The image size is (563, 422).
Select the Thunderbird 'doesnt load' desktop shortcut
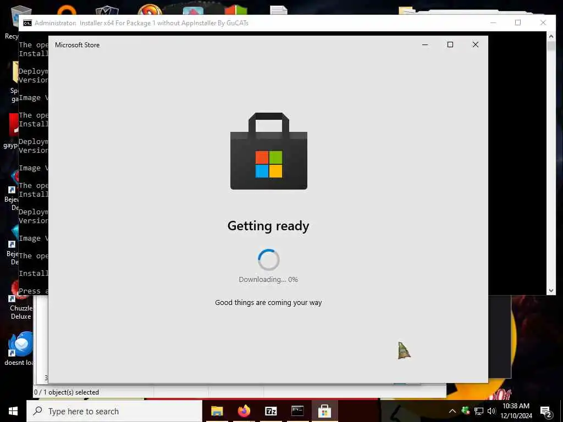click(19, 348)
